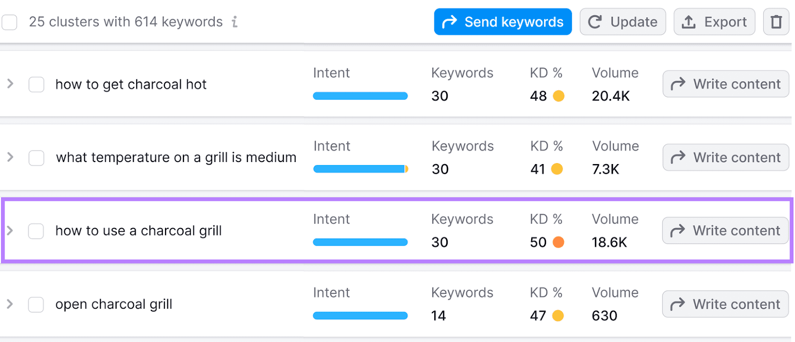
Task: Check the 'how to get charcoal hot' checkbox
Action: (36, 85)
